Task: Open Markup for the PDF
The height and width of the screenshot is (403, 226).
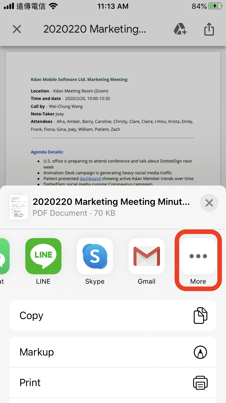Action: click(x=113, y=352)
